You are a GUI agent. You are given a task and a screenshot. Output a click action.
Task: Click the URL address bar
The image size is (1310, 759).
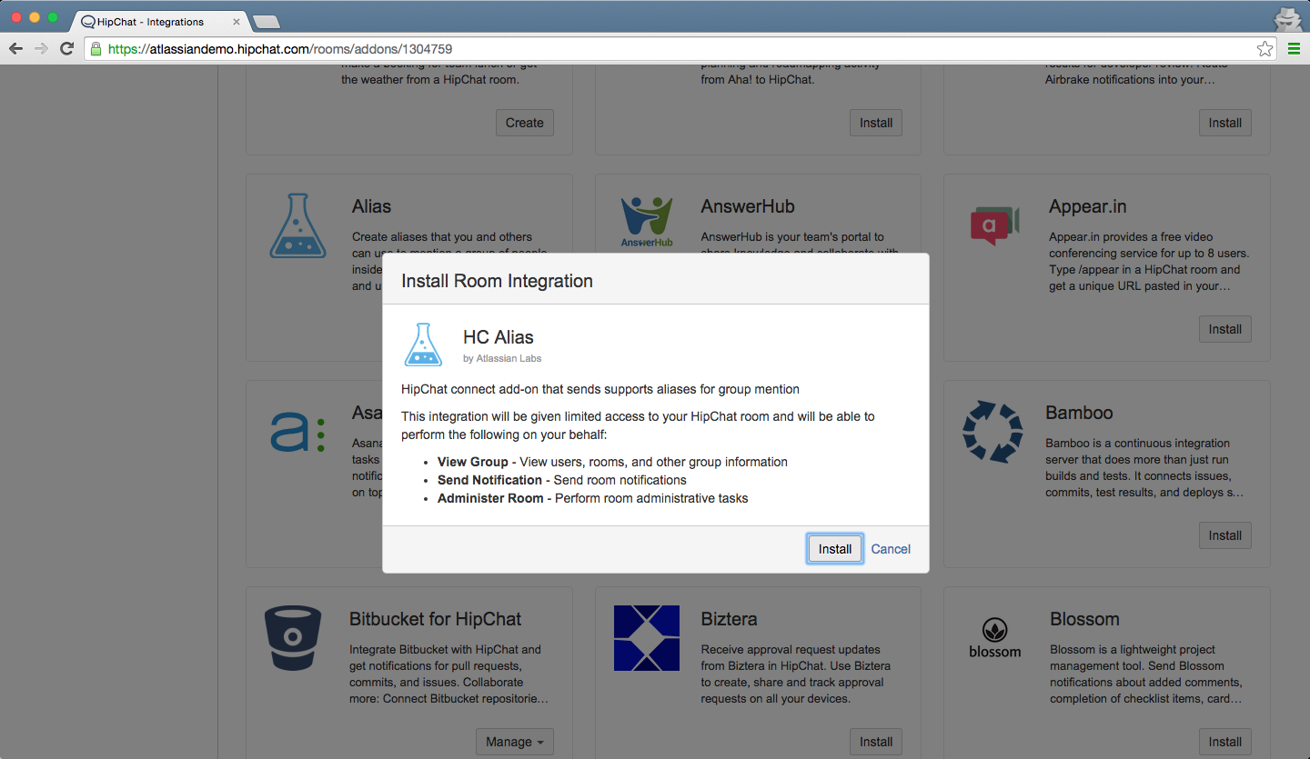(680, 49)
